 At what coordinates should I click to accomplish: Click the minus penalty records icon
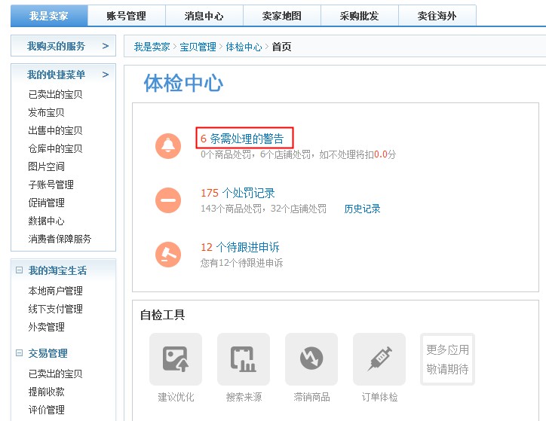click(167, 200)
